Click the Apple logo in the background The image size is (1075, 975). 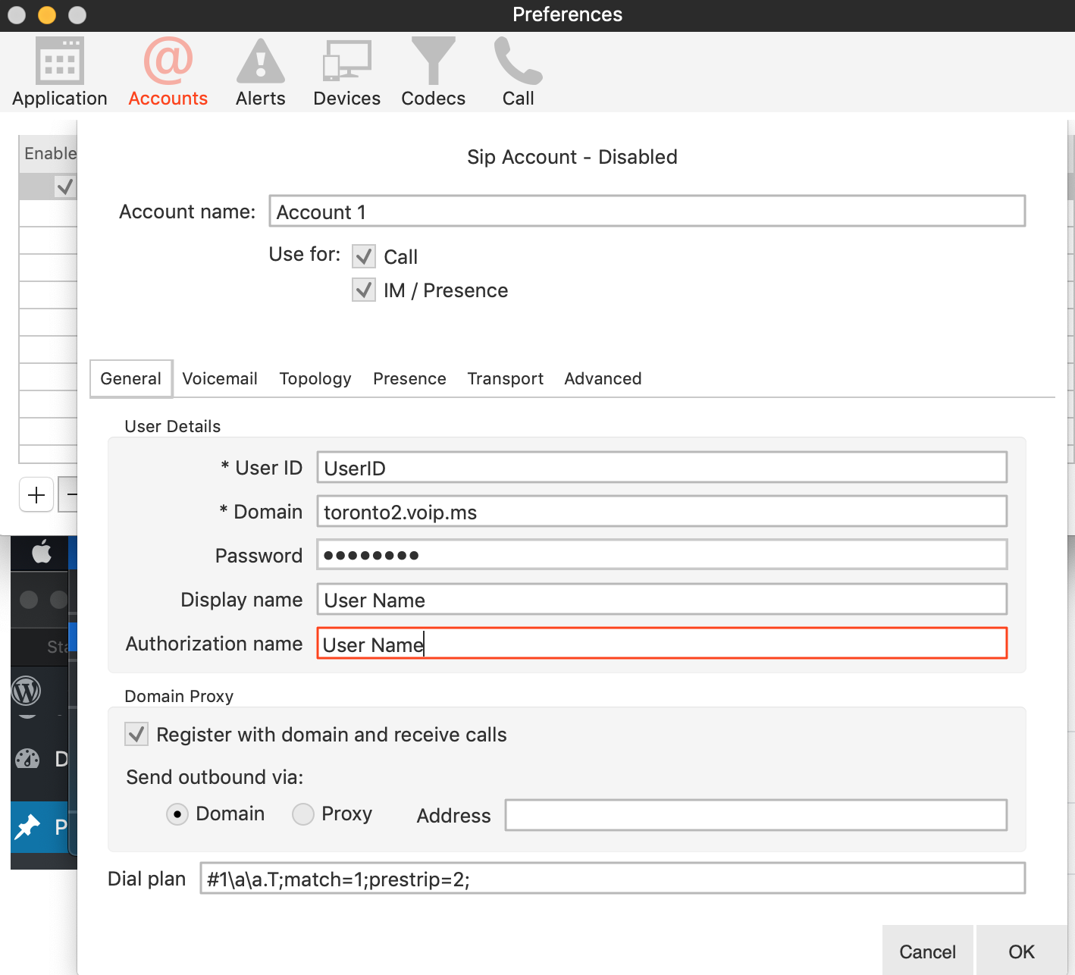tap(42, 553)
